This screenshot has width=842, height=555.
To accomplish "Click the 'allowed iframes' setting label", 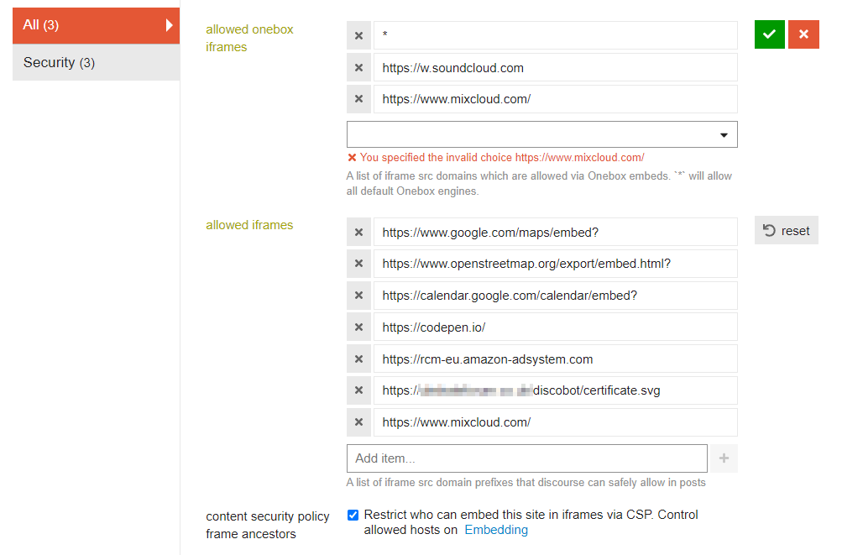I will pyautogui.click(x=249, y=225).
